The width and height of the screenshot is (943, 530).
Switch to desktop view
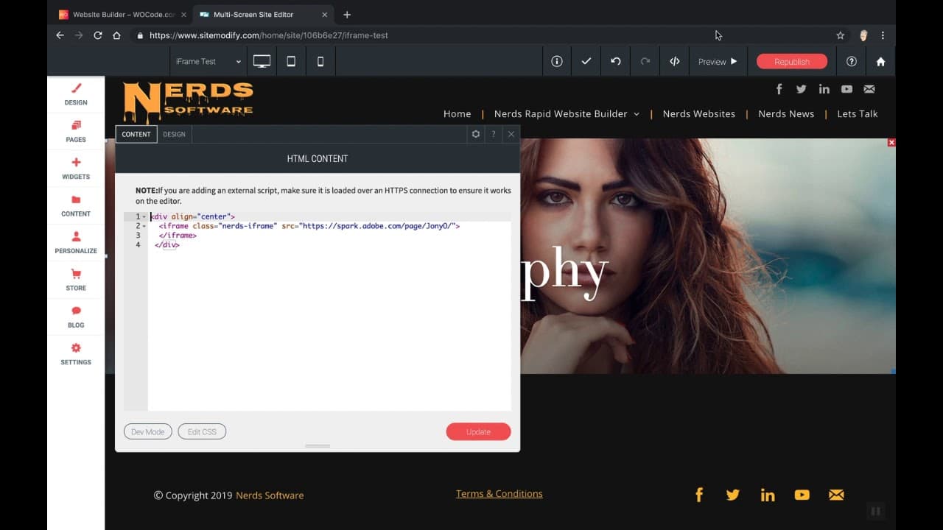(x=262, y=62)
